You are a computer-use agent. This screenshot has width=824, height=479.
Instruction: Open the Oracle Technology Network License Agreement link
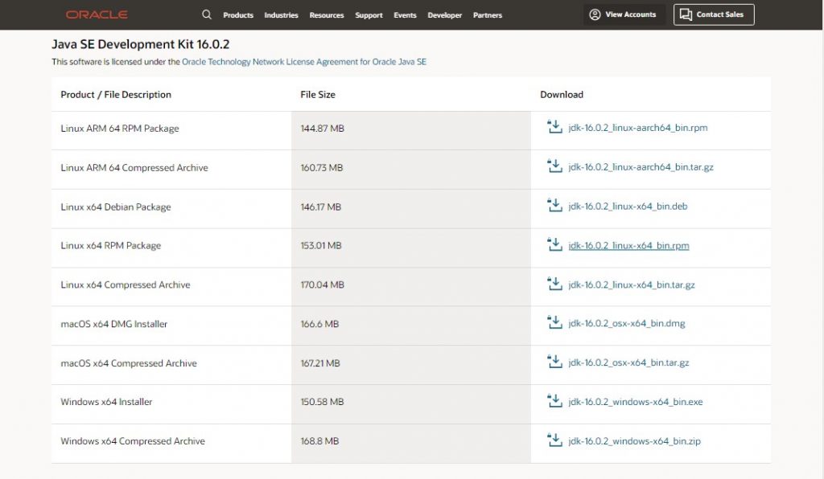coord(303,62)
